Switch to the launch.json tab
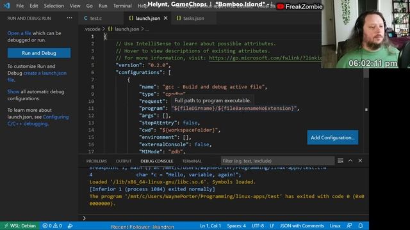Screen dimensions: 410x230 148,19
